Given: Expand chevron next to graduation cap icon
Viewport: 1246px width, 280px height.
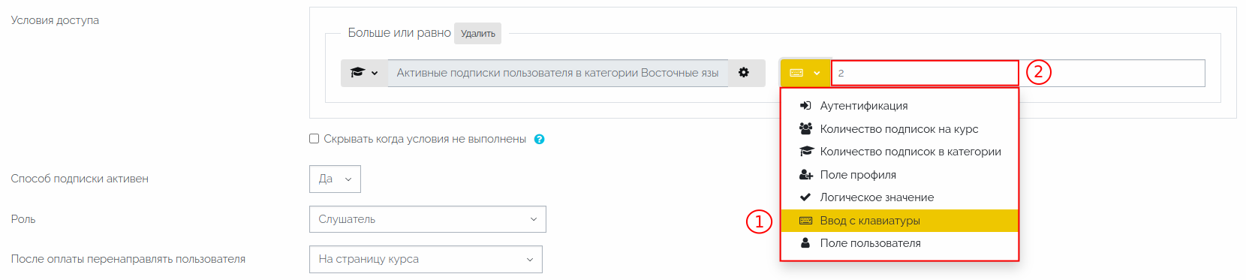Looking at the screenshot, I should tap(375, 73).
